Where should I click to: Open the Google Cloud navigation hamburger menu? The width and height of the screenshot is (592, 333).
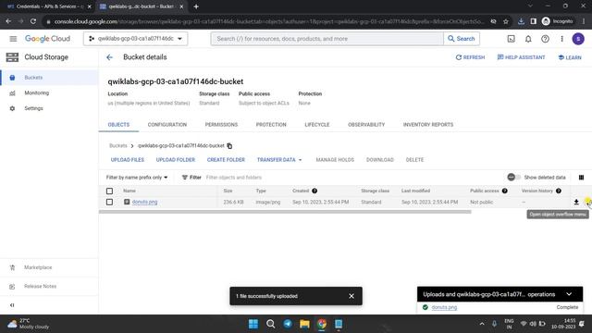point(13,39)
